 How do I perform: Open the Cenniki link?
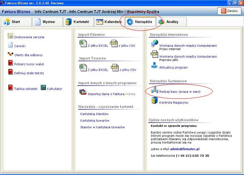20,46
